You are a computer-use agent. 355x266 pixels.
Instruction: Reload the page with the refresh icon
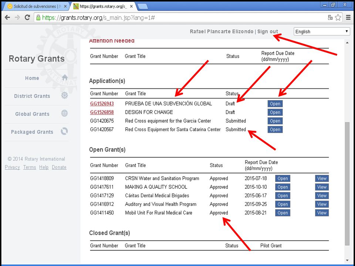pyautogui.click(x=27, y=17)
